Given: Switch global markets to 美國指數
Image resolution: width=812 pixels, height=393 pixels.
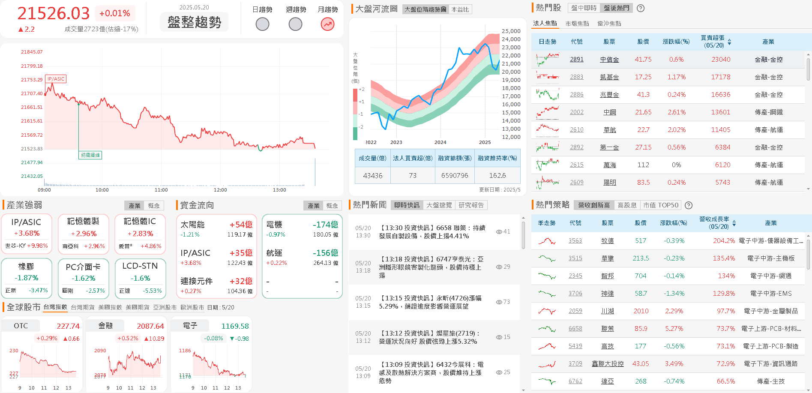Looking at the screenshot, I should click(x=110, y=307).
